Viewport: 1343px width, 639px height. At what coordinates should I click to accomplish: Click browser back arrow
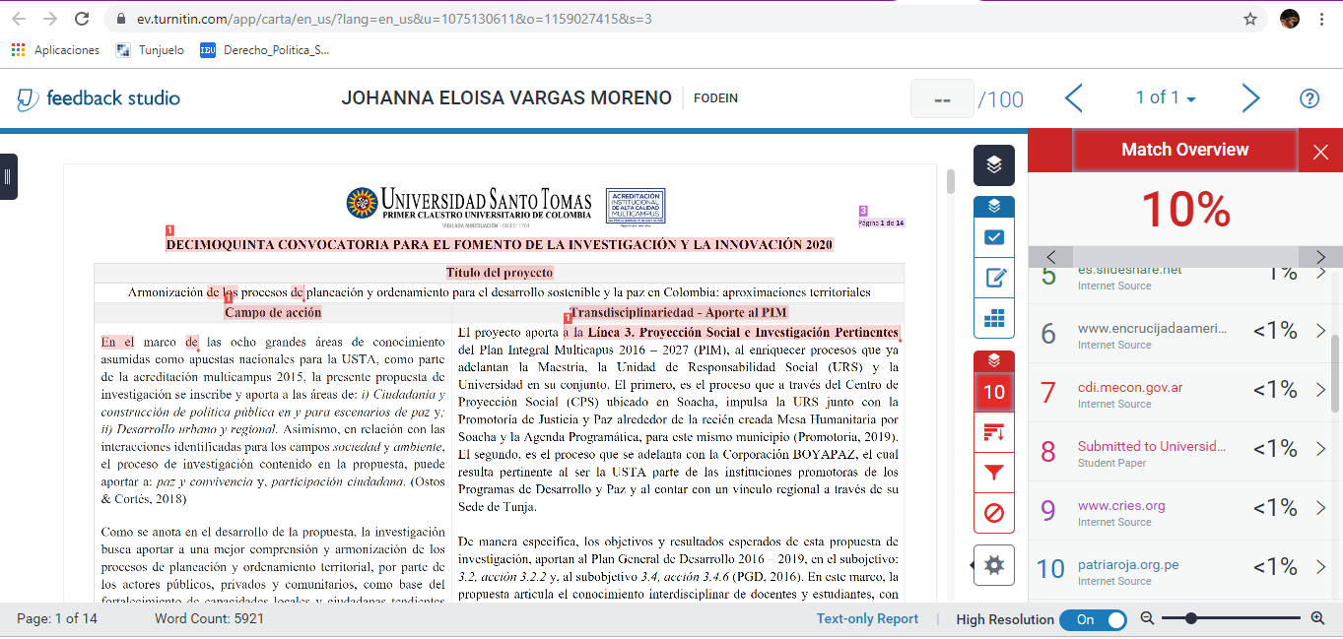point(19,19)
